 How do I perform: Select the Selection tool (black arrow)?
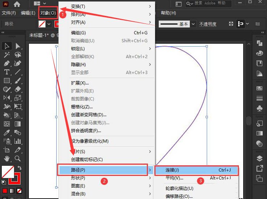(7, 46)
